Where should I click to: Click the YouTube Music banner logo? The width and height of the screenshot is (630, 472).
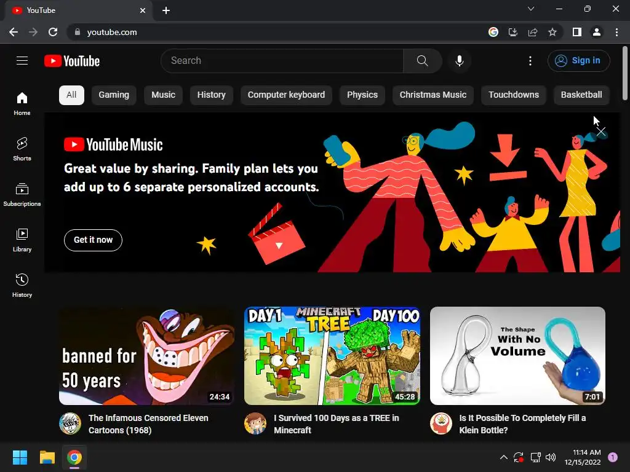click(113, 144)
